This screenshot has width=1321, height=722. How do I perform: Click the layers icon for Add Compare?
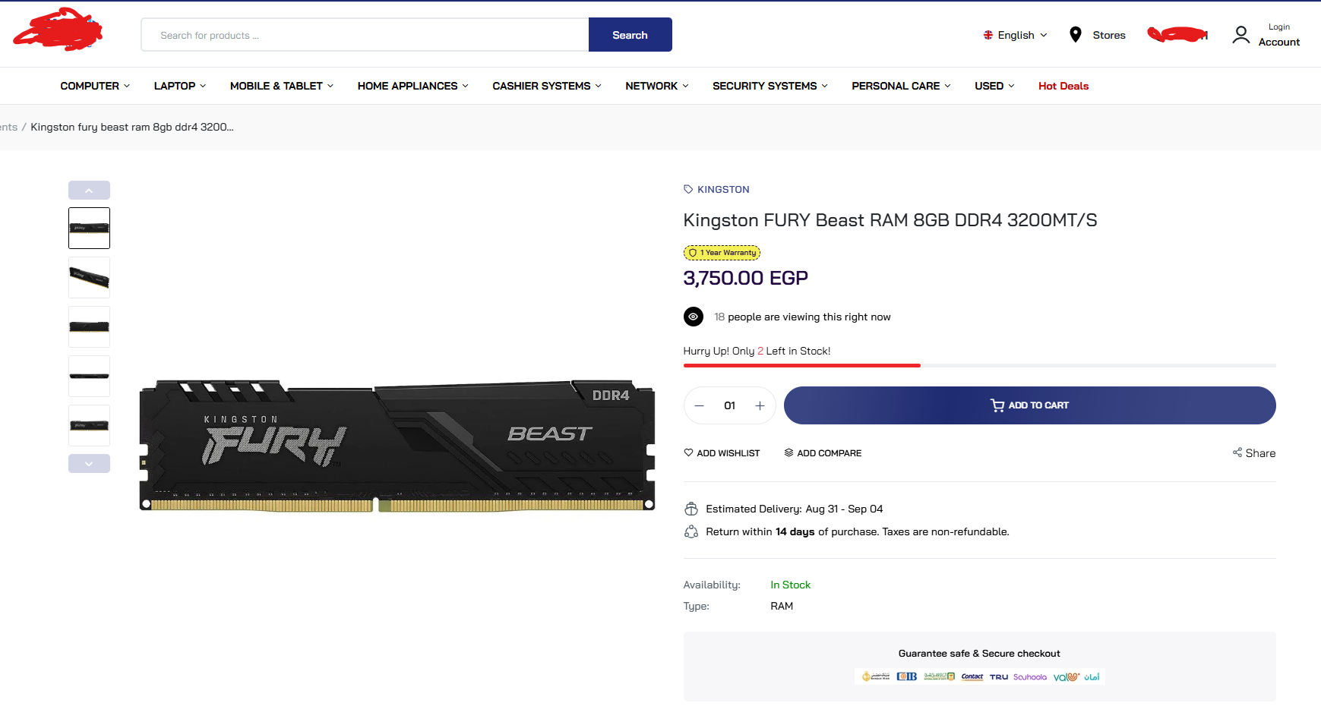point(789,452)
